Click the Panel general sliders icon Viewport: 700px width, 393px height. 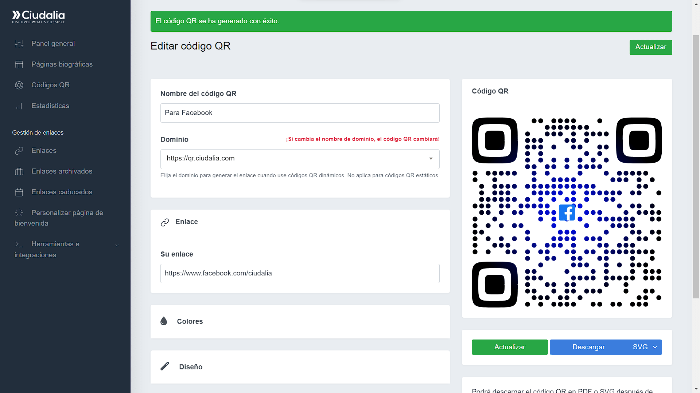[x=19, y=43]
